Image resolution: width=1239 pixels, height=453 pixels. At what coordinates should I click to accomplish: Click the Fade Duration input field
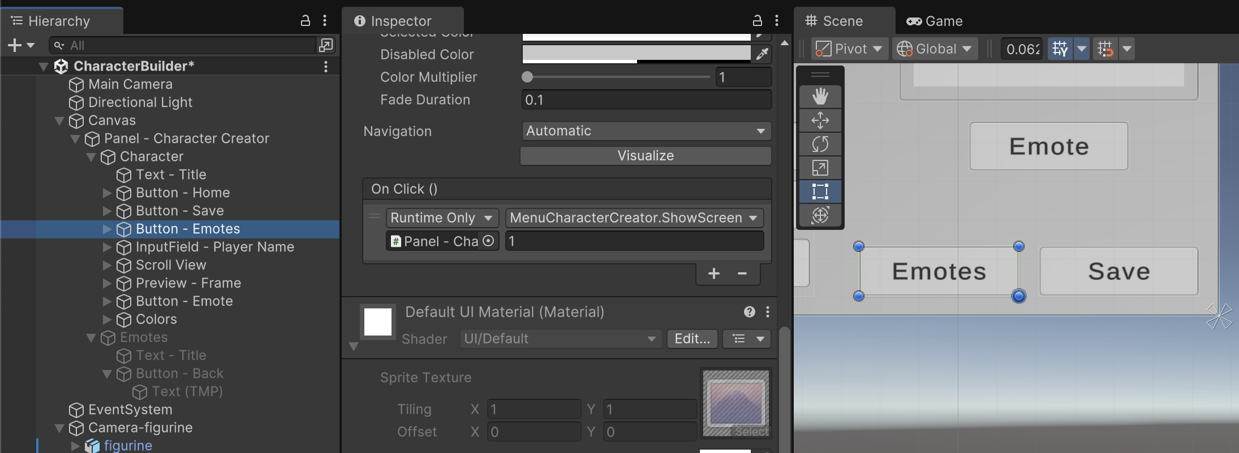pos(646,100)
